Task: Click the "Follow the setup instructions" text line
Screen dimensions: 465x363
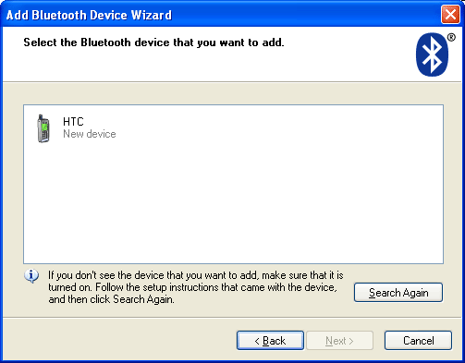Action: pyautogui.click(x=216, y=287)
